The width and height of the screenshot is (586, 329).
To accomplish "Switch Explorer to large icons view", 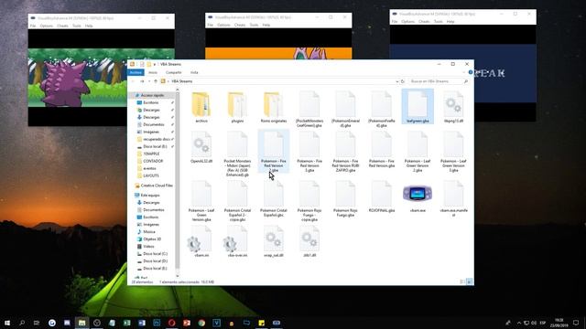I will click(x=470, y=282).
